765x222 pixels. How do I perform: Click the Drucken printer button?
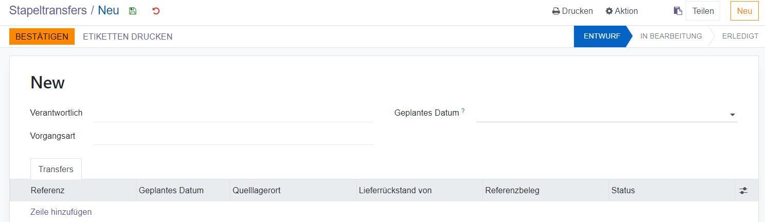pos(572,11)
